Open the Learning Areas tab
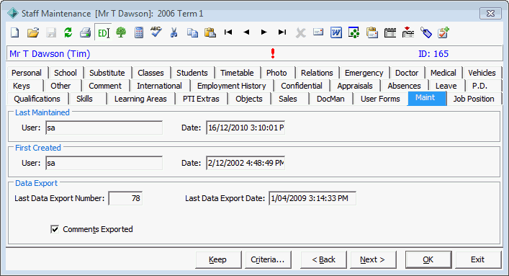 140,99
